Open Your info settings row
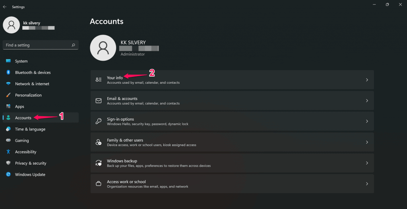The image size is (407, 209). coord(232,80)
